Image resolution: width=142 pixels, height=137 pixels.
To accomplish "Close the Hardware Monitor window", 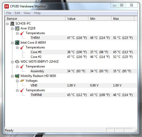I will [x=131, y=5].
